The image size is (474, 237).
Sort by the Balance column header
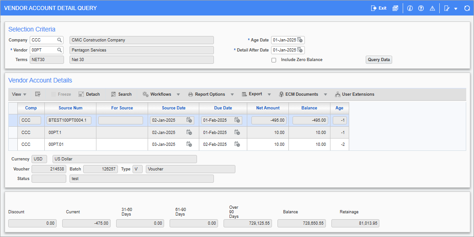309,108
